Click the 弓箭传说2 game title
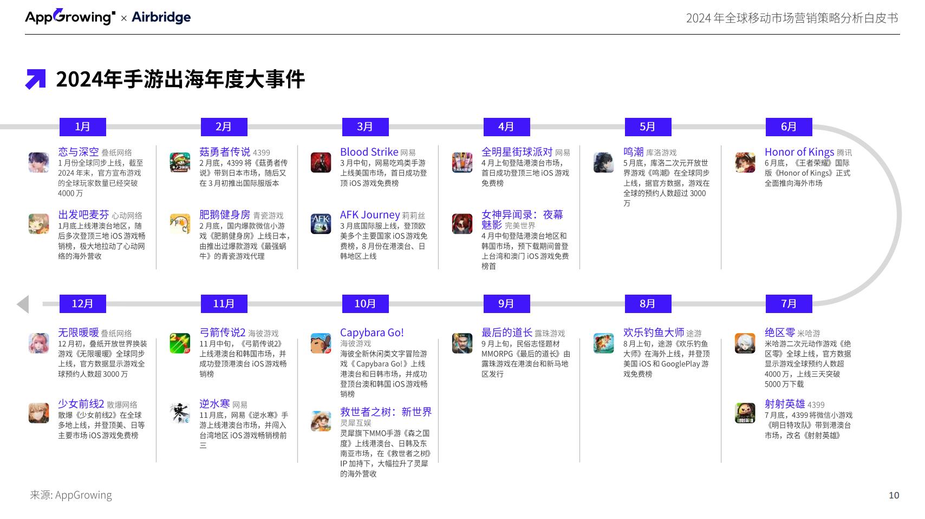 [223, 332]
